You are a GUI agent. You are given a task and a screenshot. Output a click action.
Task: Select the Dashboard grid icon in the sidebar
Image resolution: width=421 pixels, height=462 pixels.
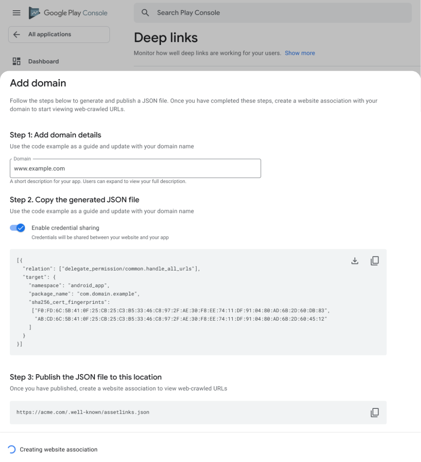point(16,61)
